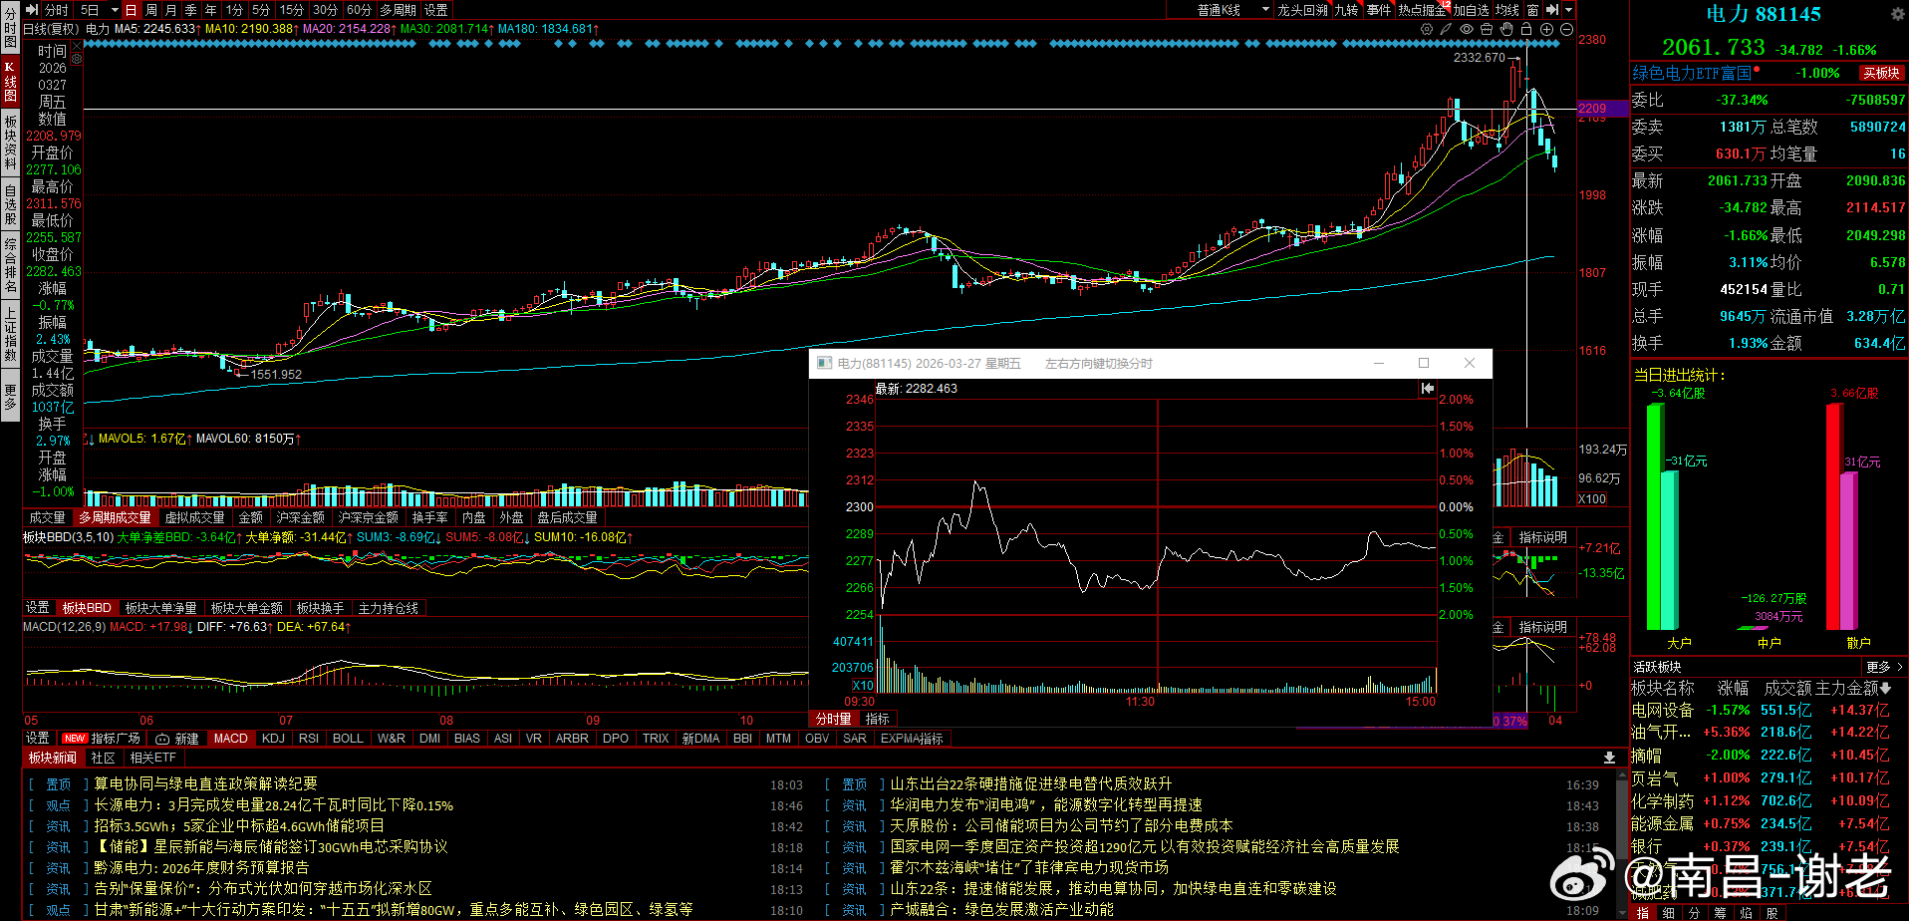Select the 细 tab at the bottom of the quote panel
Image resolution: width=1909 pixels, height=921 pixels.
(x=1668, y=913)
